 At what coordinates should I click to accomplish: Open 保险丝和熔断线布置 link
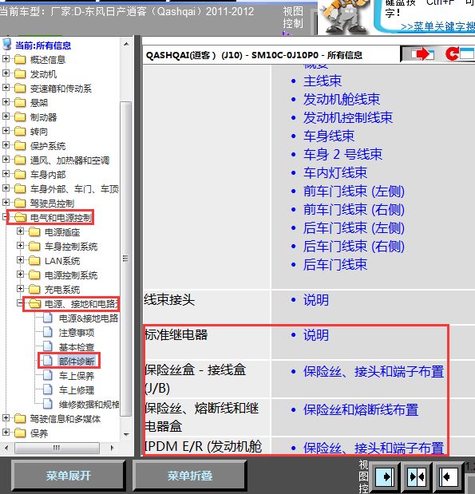pyautogui.click(x=361, y=410)
